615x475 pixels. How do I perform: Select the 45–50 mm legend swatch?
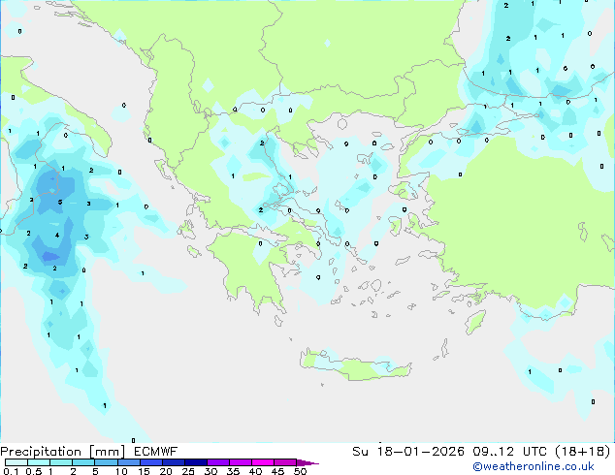point(285,462)
